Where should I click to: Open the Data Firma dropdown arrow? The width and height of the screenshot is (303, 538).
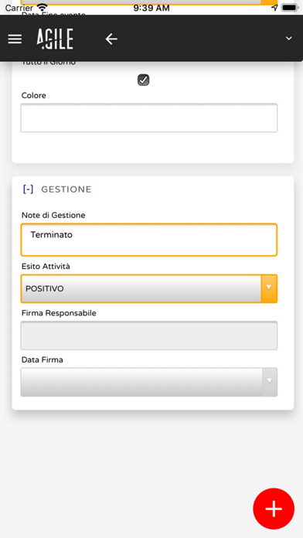pos(270,382)
